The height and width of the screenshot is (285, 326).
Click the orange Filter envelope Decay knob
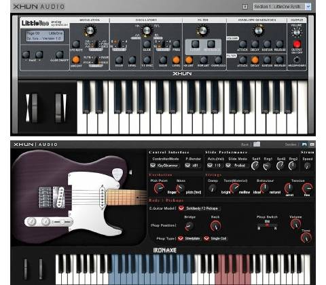(255, 60)
